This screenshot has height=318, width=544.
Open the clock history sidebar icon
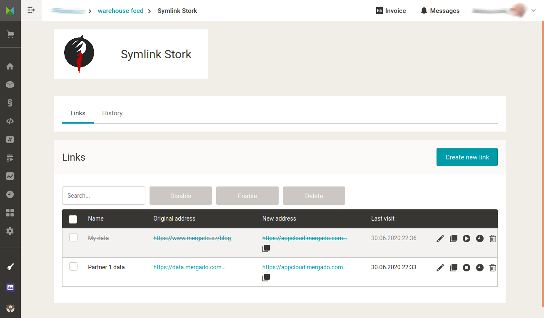(x=10, y=194)
